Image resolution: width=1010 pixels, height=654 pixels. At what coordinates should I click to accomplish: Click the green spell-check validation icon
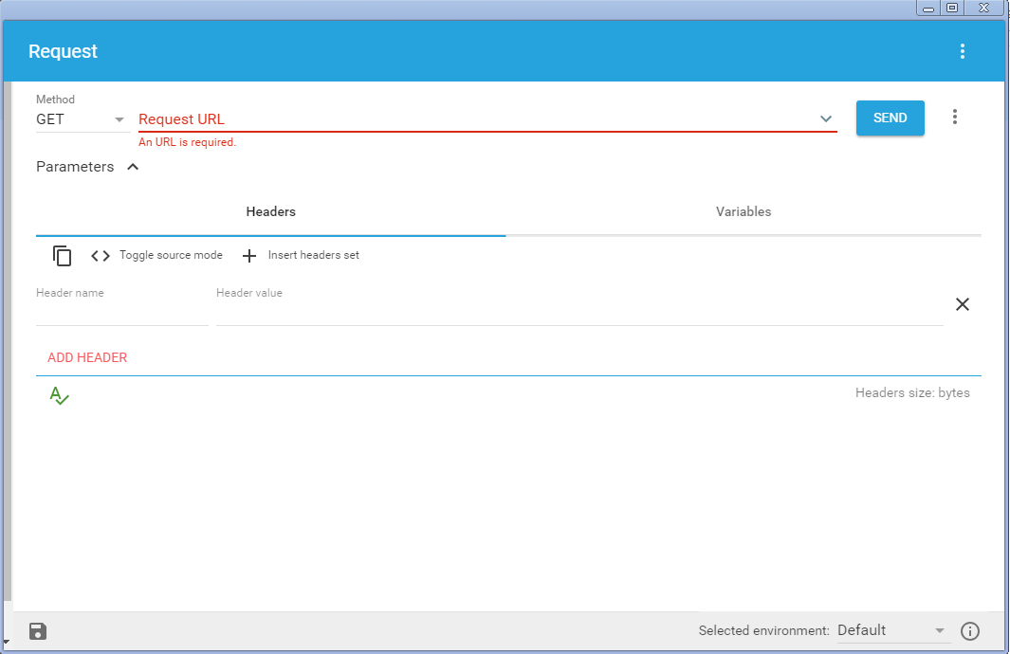59,395
